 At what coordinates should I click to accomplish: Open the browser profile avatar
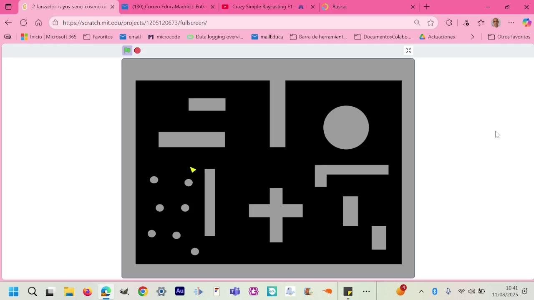pyautogui.click(x=496, y=22)
